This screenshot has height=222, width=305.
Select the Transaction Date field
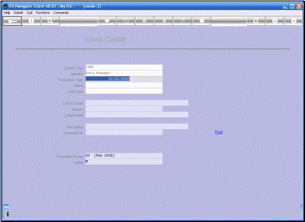pyautogui.click(x=124, y=79)
